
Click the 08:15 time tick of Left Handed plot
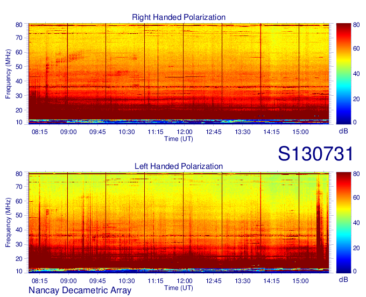click(x=39, y=281)
